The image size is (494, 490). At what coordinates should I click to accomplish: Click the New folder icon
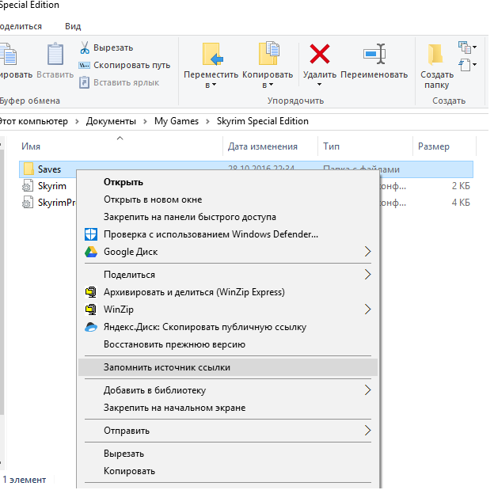click(x=435, y=54)
